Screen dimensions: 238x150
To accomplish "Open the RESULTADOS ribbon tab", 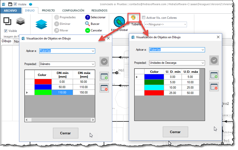I will 99,10.
